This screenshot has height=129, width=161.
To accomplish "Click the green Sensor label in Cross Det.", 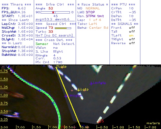I will (x=42, y=44).
